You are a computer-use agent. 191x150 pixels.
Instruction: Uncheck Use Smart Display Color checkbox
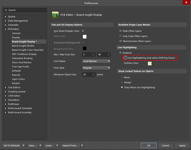click(x=83, y=31)
